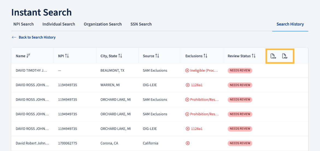Export the results as CSV
This screenshot has height=151, width=320.
(x=273, y=56)
